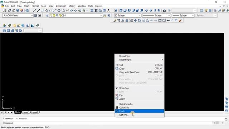Click the QuickCalc calculator icon in the context menu
229x129 pixels.
[117, 107]
